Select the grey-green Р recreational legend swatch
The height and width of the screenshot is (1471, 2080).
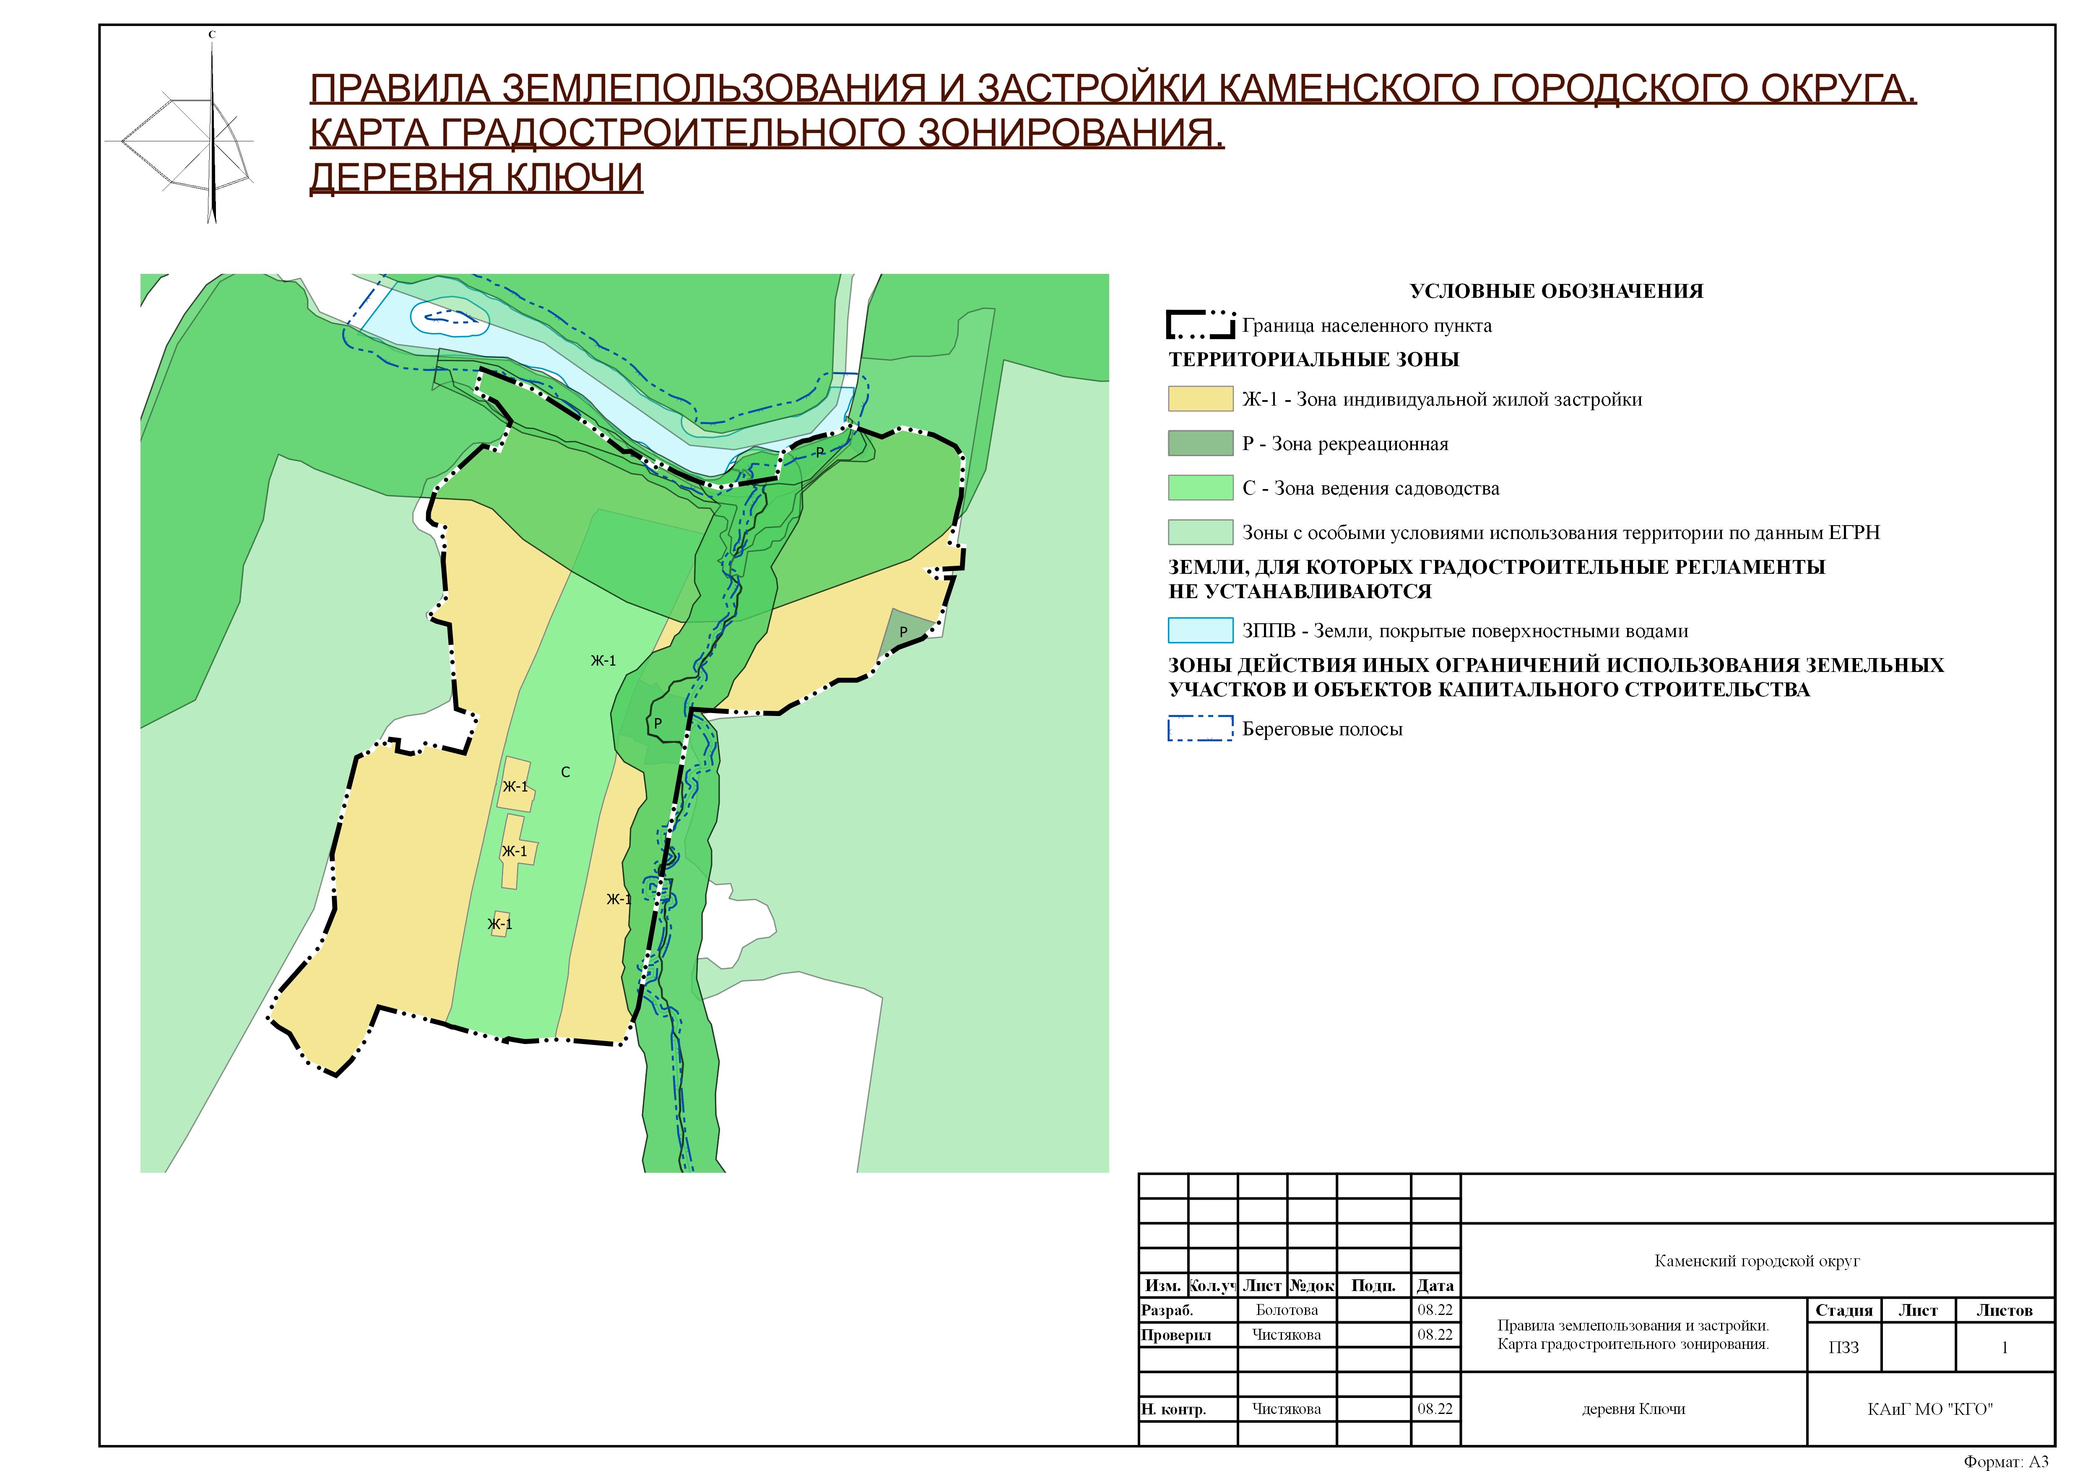(x=1200, y=443)
